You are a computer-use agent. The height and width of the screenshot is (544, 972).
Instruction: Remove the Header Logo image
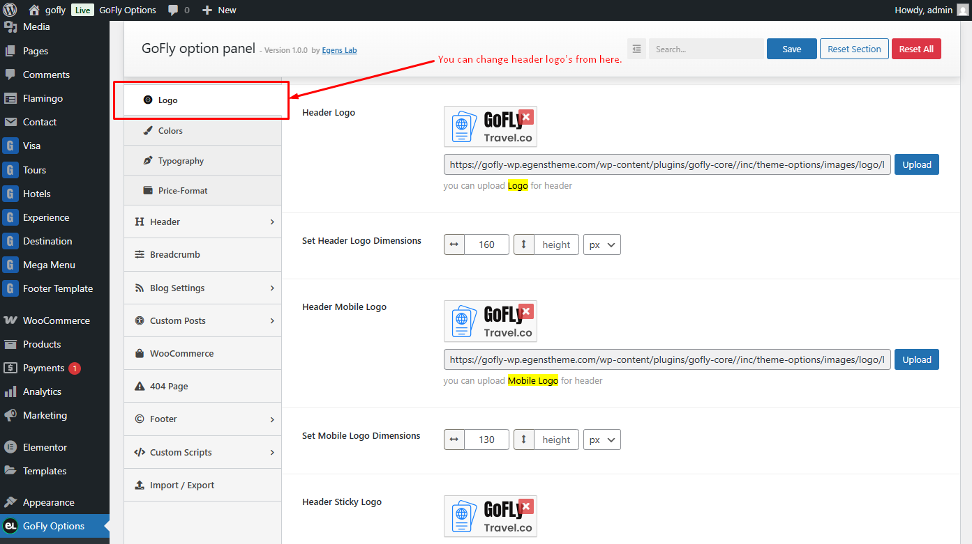click(526, 117)
